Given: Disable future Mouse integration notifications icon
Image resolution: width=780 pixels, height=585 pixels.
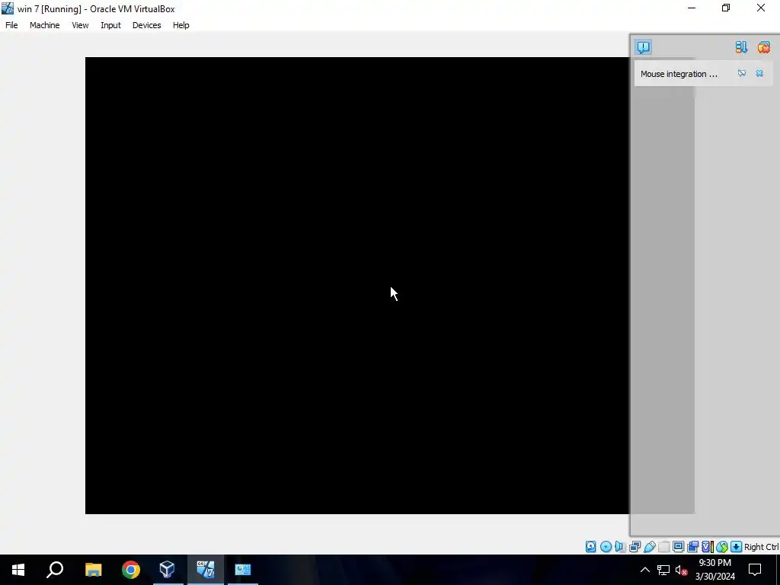Looking at the screenshot, I should click(x=742, y=74).
